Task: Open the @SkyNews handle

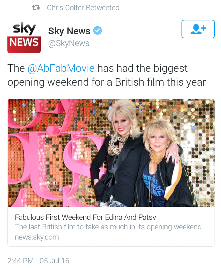Action: pyautogui.click(x=69, y=43)
